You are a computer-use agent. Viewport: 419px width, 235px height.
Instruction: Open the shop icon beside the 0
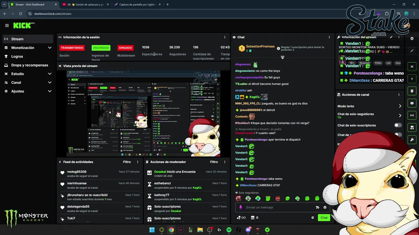click(x=252, y=218)
